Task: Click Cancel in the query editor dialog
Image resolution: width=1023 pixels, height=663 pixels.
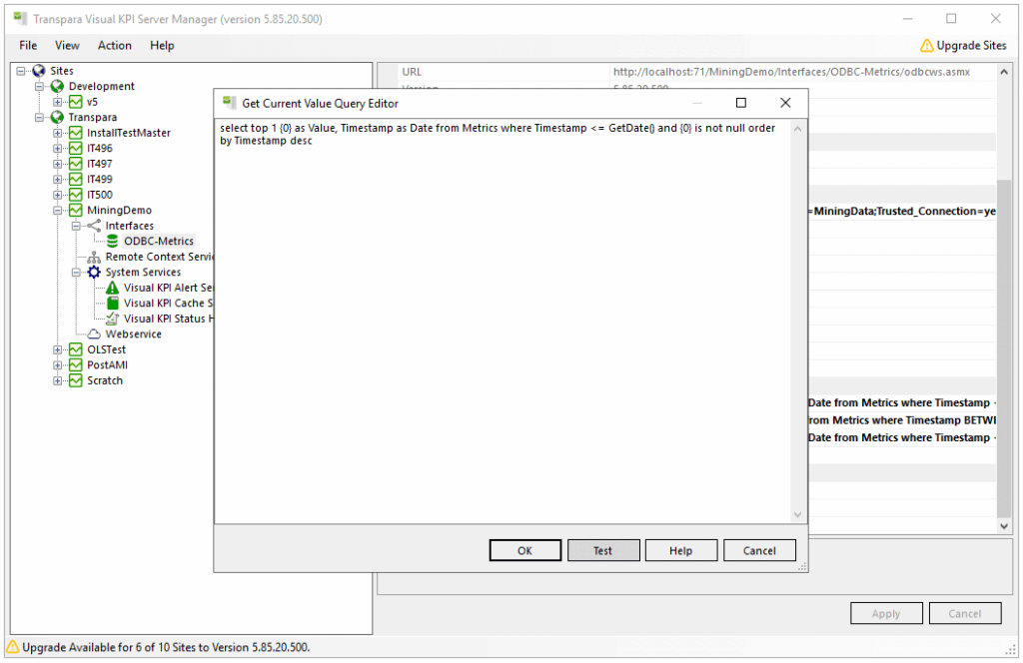Action: pyautogui.click(x=759, y=550)
